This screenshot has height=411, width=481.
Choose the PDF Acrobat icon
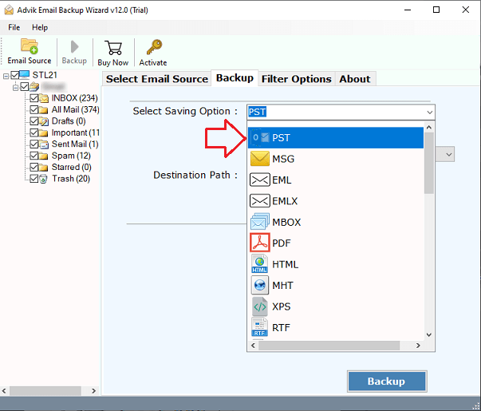259,243
